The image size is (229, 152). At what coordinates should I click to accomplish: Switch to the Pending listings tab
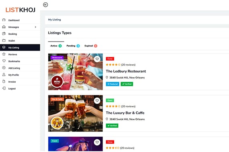[73, 46]
